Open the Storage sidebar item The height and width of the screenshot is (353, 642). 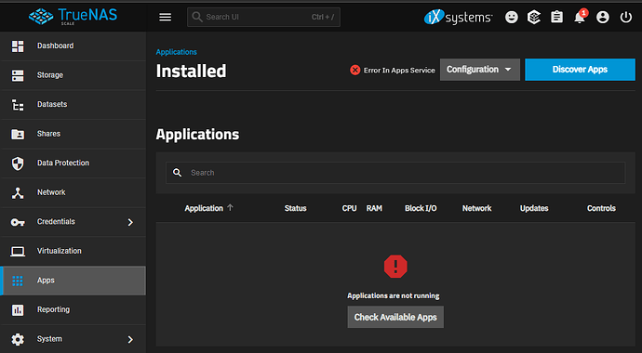(74, 75)
